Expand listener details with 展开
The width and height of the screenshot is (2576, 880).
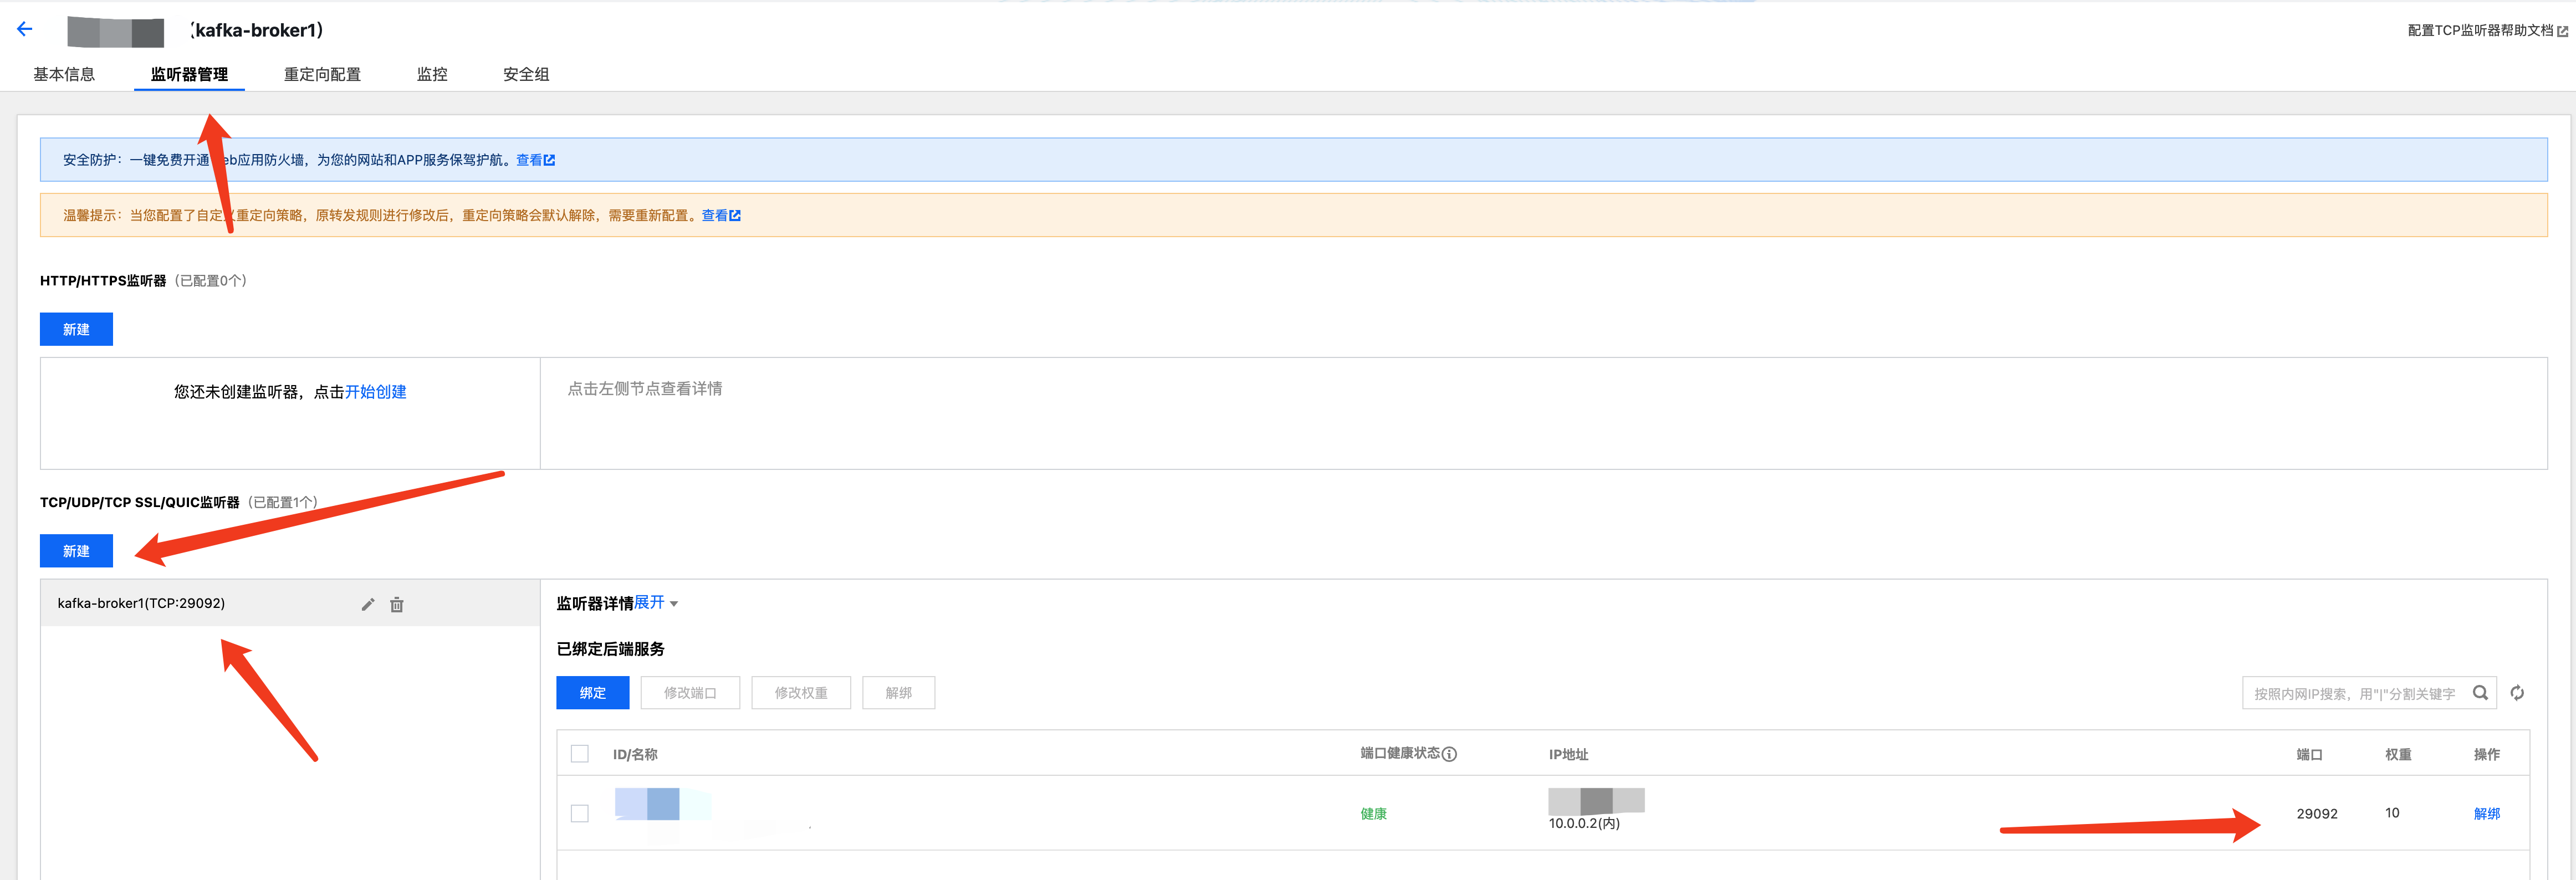[x=649, y=602]
